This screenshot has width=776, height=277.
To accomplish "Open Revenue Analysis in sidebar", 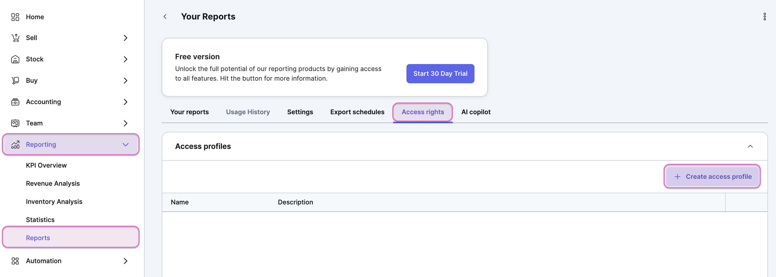I will [53, 184].
